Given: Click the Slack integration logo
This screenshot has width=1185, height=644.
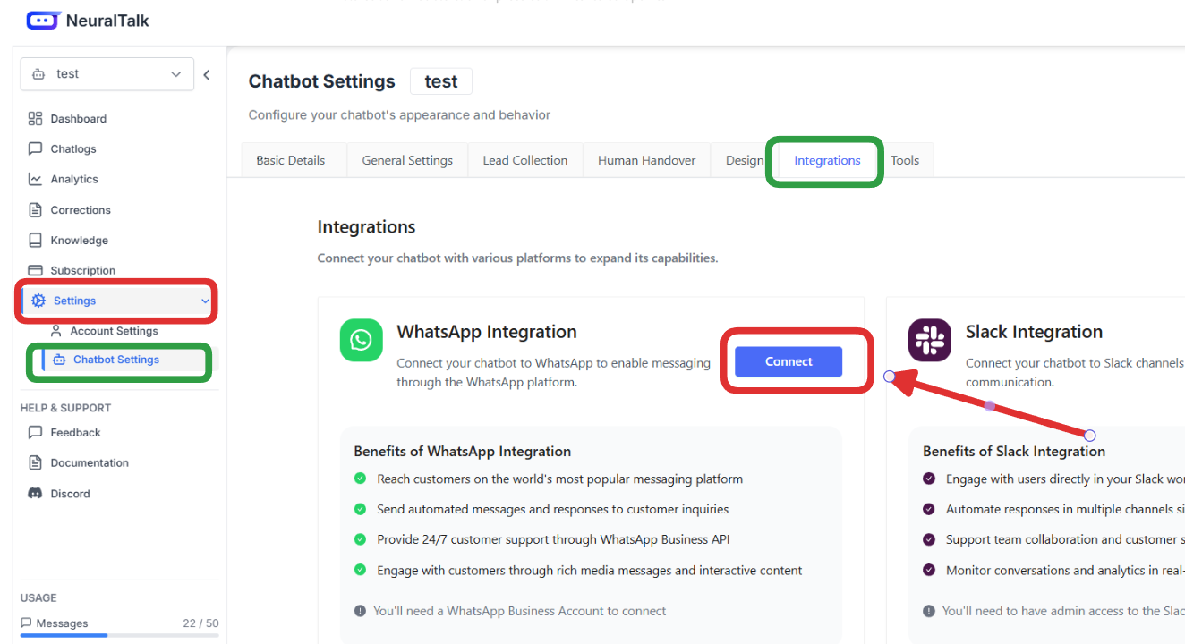Looking at the screenshot, I should (929, 340).
